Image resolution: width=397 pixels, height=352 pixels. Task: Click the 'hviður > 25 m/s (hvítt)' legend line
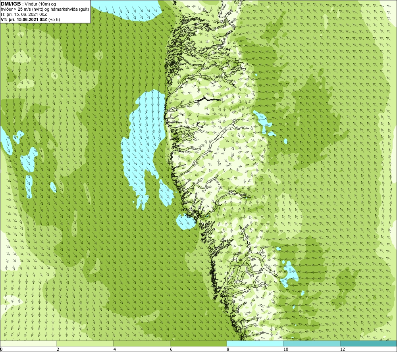point(45,10)
